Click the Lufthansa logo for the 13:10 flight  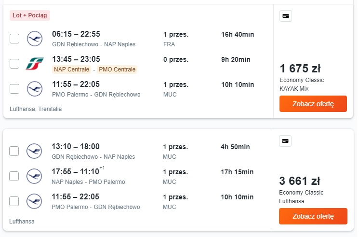click(34, 151)
